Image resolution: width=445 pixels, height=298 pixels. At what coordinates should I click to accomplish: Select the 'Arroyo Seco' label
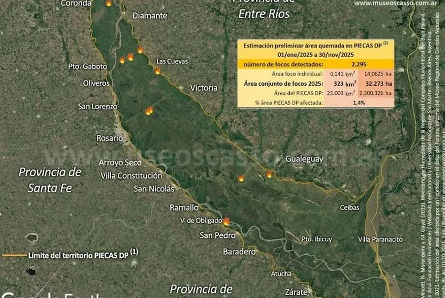120,163
